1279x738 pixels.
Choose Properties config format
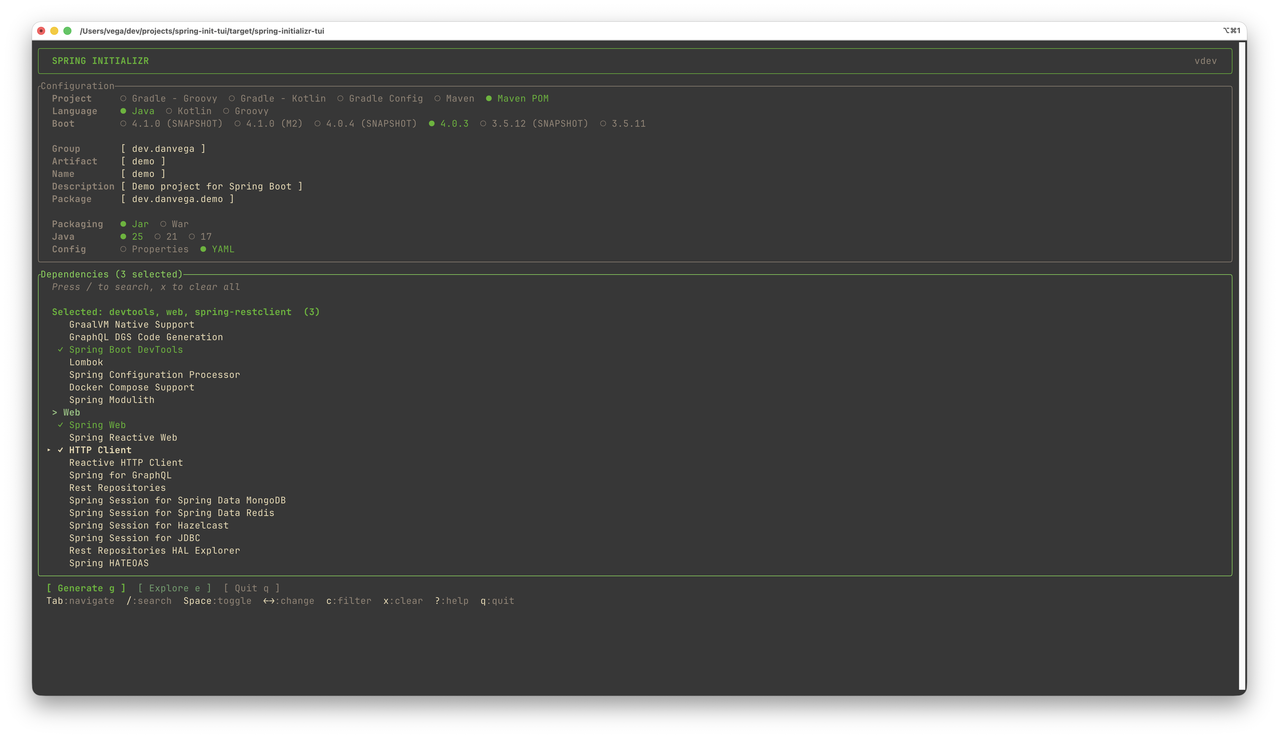(154, 249)
